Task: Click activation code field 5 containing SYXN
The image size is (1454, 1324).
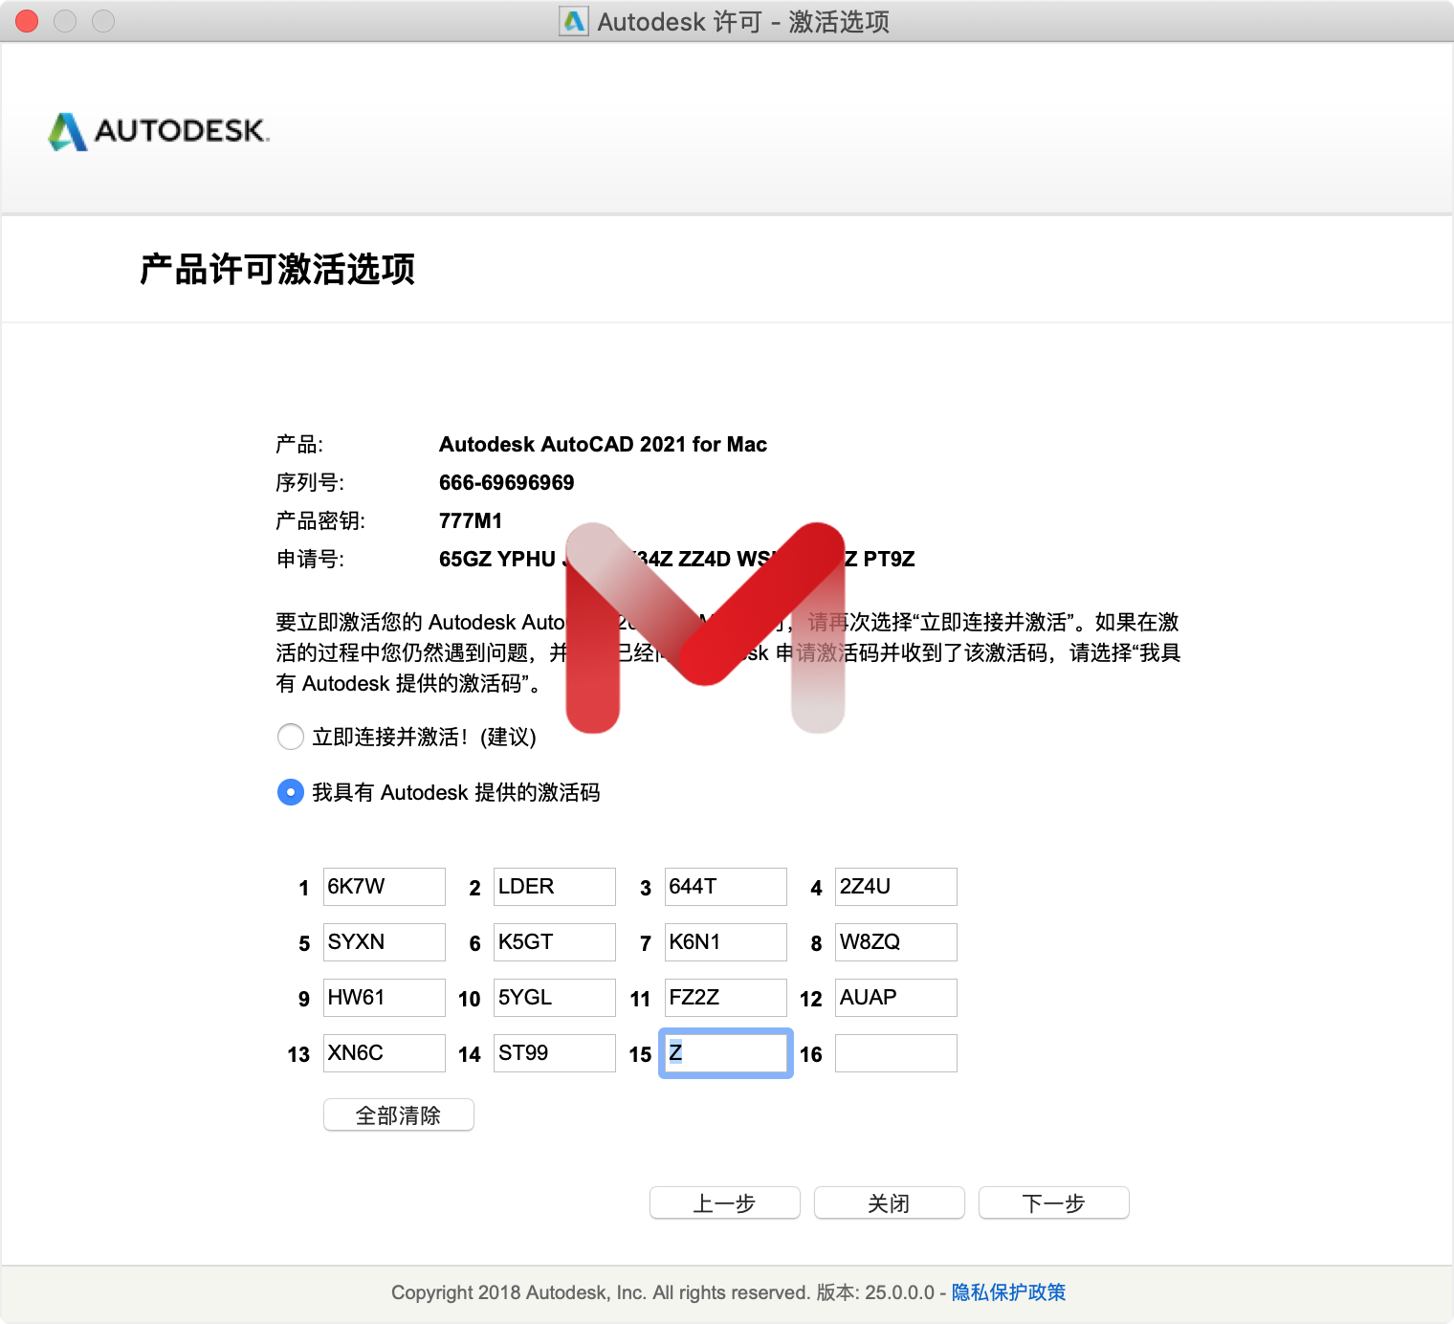Action: point(385,942)
